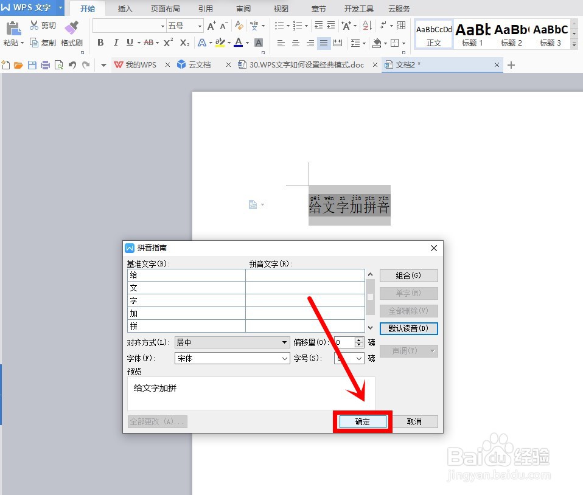Toggle character shading A icon
Viewport: 583px width, 495px height.
pos(259,43)
